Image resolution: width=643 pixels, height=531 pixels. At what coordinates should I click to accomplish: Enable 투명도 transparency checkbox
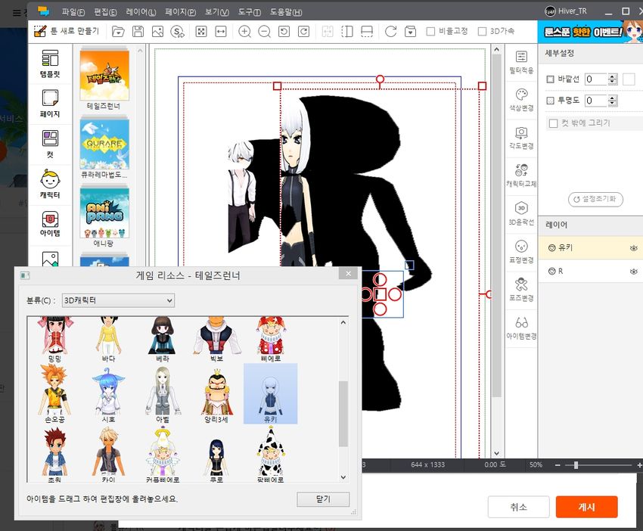pyautogui.click(x=550, y=101)
